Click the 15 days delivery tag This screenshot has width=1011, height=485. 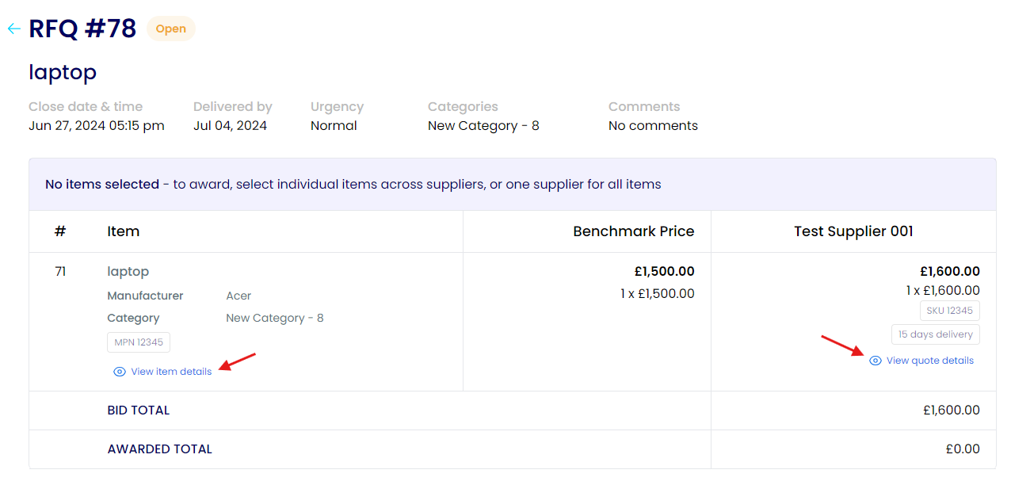click(x=935, y=334)
